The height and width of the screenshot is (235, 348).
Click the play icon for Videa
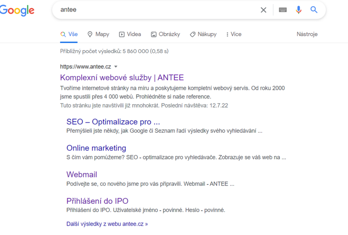(122, 34)
